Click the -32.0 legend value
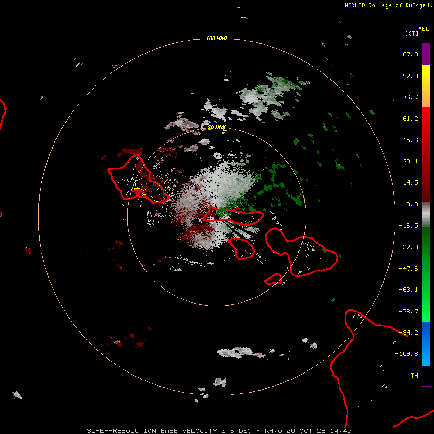434x434 pixels. (x=408, y=247)
